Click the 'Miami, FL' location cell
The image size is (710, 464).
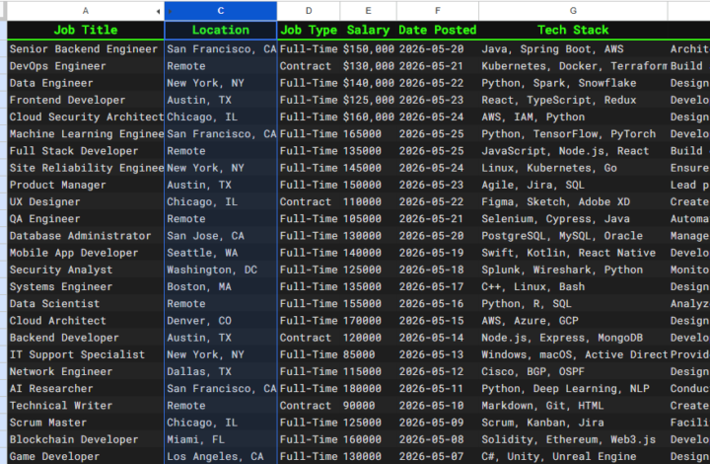coord(221,440)
